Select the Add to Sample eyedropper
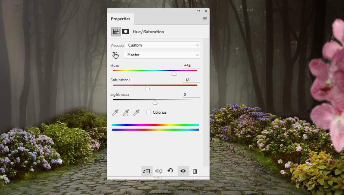This screenshot has height=195, width=344. point(126,112)
